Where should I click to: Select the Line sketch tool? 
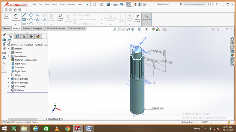pyautogui.click(x=24, y=15)
